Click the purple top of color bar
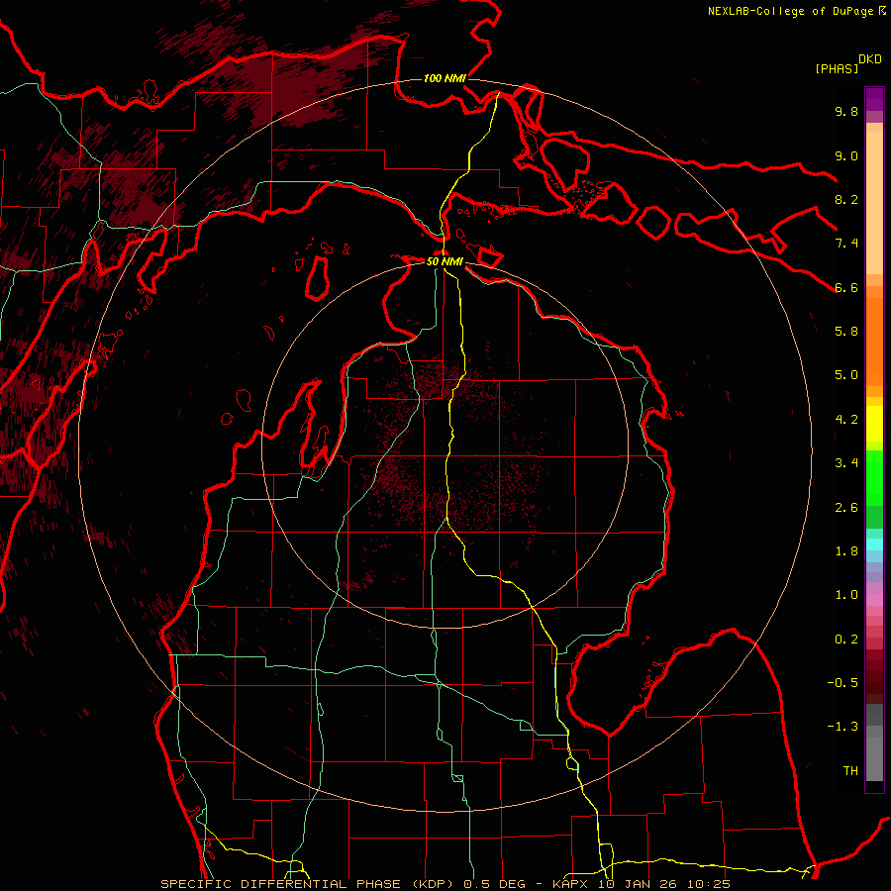This screenshot has height=891, width=891. pyautogui.click(x=874, y=99)
